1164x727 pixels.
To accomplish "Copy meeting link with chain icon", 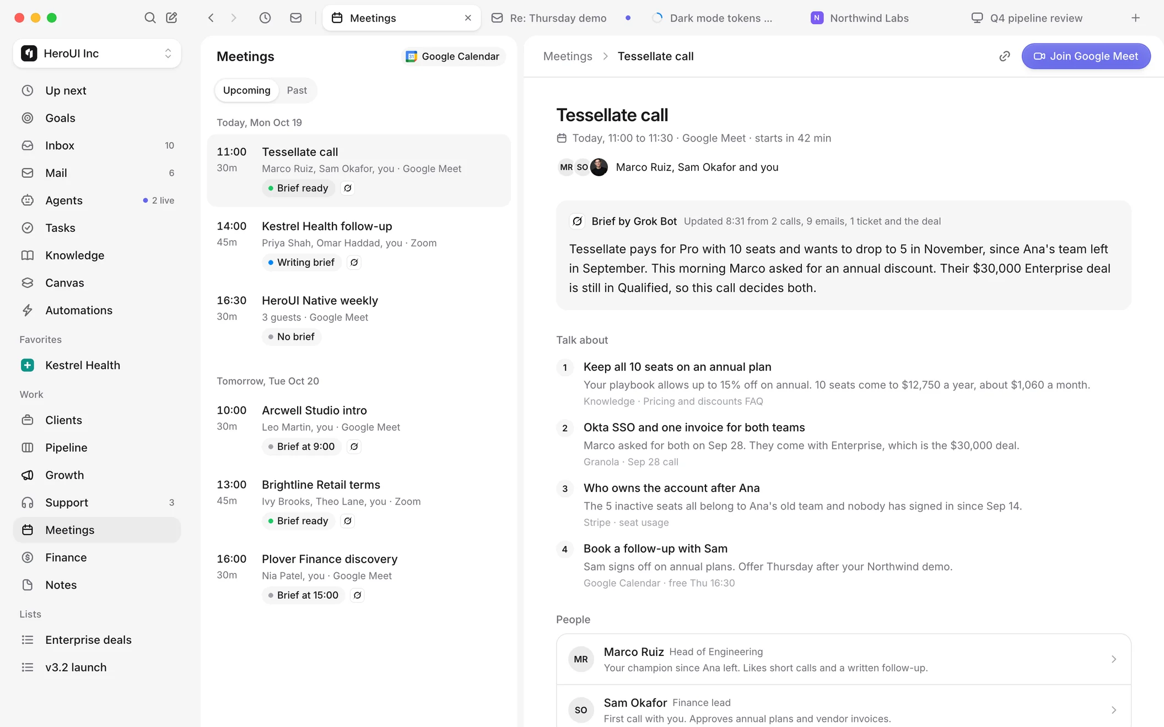I will [1005, 56].
